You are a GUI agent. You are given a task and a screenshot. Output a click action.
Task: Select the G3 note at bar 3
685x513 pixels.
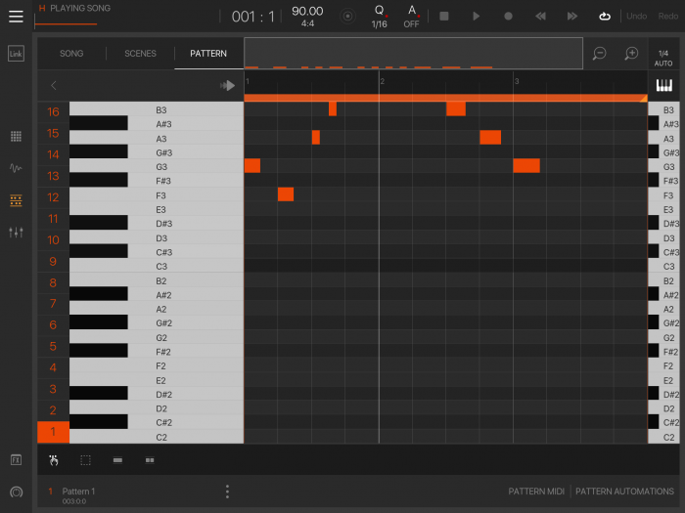point(526,166)
